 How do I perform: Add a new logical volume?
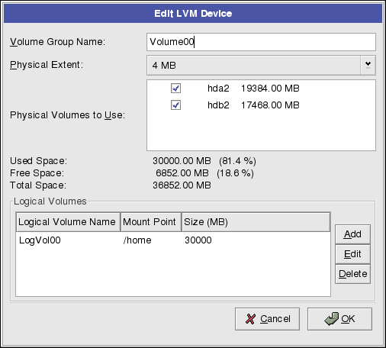click(352, 234)
